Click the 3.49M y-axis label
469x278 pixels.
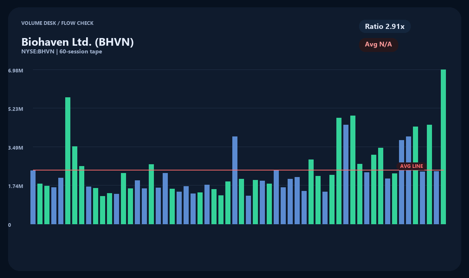16,148
